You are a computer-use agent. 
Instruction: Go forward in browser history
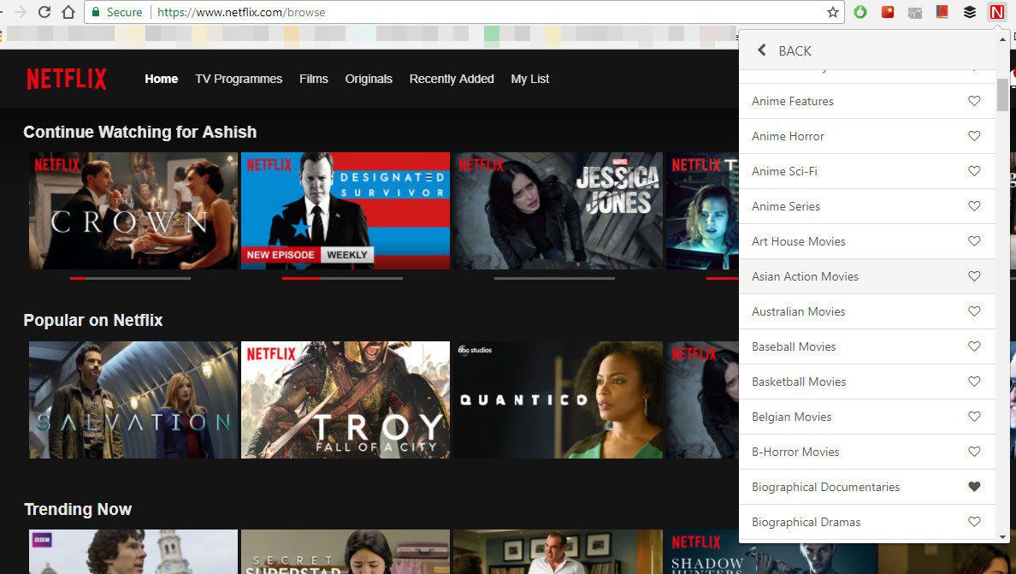coord(21,12)
